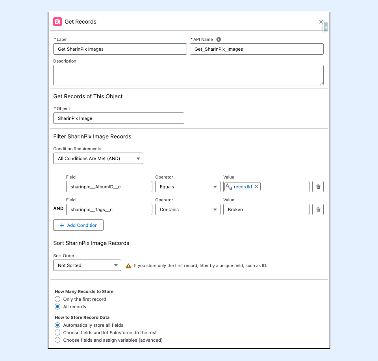Viewport: 378px width, 361px height.
Task: Click the Add Condition button
Action: coord(78,225)
